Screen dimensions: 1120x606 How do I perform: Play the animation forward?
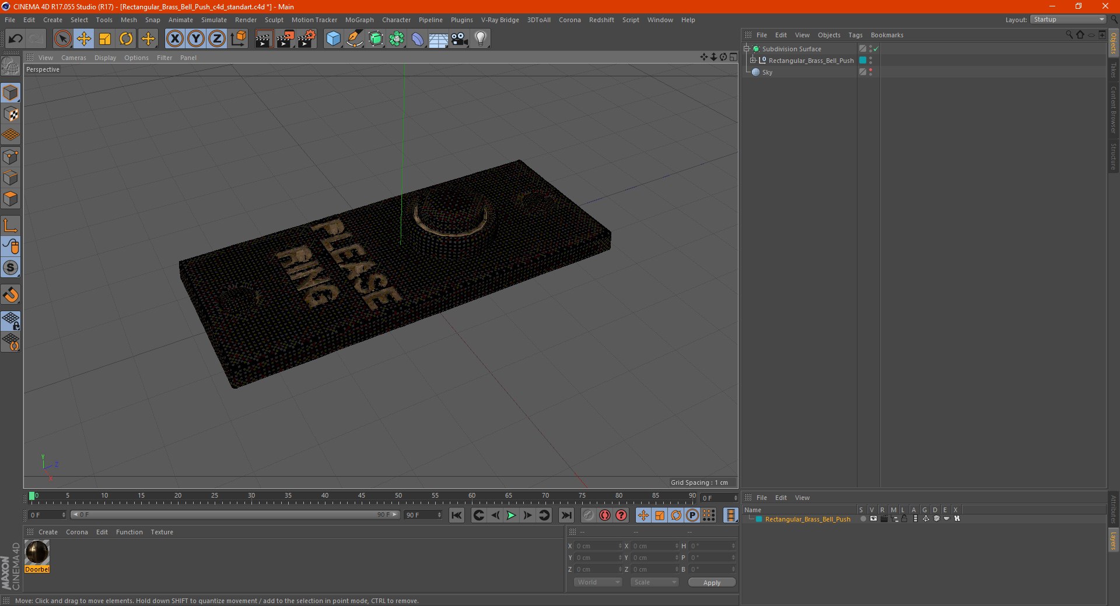point(511,515)
